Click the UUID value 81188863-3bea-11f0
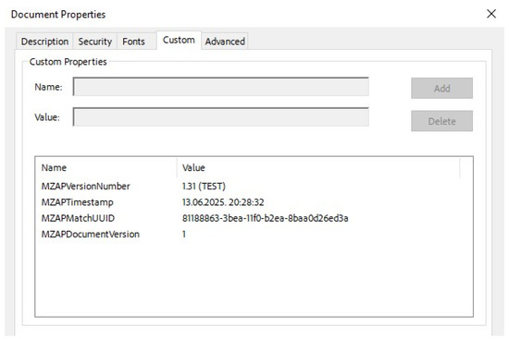The height and width of the screenshot is (339, 509). [x=266, y=218]
